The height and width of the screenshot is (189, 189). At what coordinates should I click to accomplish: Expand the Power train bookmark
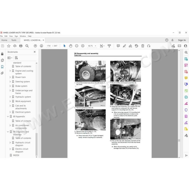pos(10,77)
